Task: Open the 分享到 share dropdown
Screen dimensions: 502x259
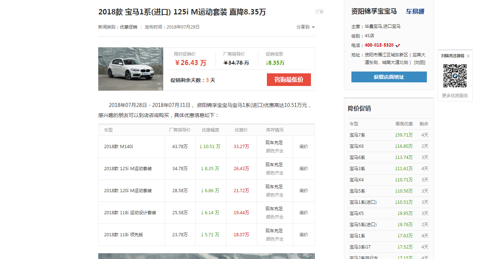Action: [306, 27]
